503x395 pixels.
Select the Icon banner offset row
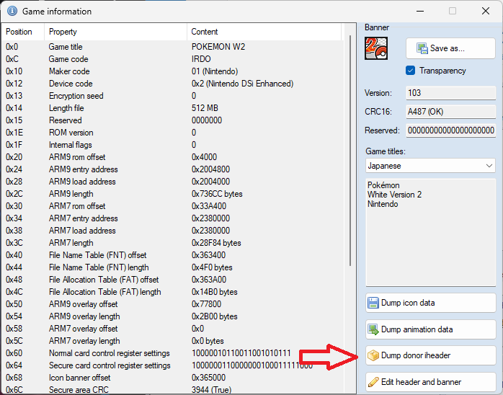(x=172, y=378)
